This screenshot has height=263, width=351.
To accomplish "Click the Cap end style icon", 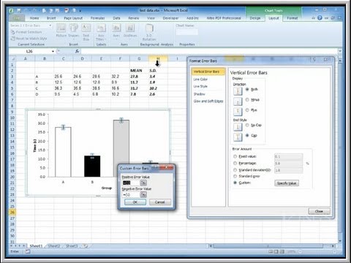I will click(x=238, y=137).
